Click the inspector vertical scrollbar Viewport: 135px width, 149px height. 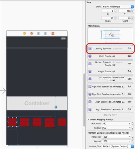click(84, 100)
